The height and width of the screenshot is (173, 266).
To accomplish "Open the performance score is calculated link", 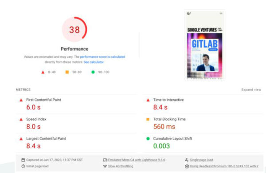I will click(102, 57).
